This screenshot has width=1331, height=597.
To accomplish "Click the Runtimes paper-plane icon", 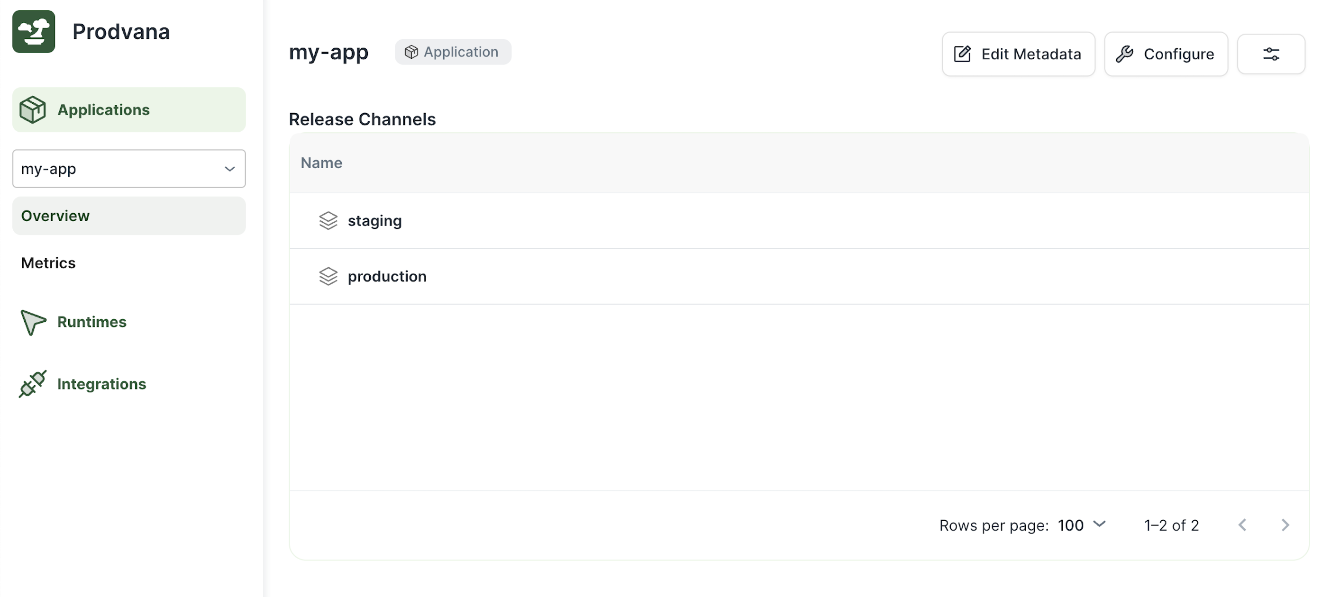I will tap(33, 322).
